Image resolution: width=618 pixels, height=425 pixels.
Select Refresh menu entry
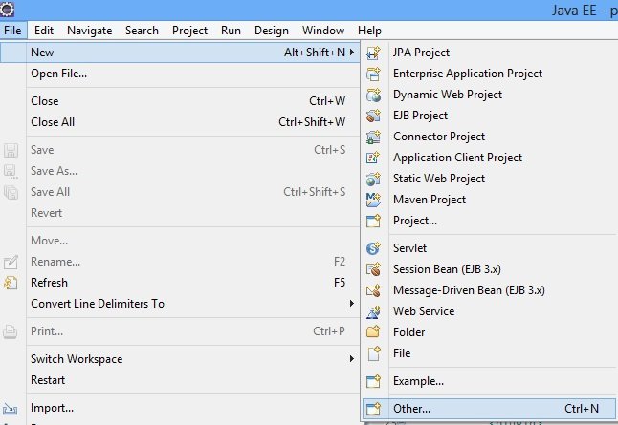click(x=180, y=283)
